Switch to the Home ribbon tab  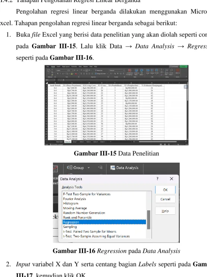click(53, 67)
